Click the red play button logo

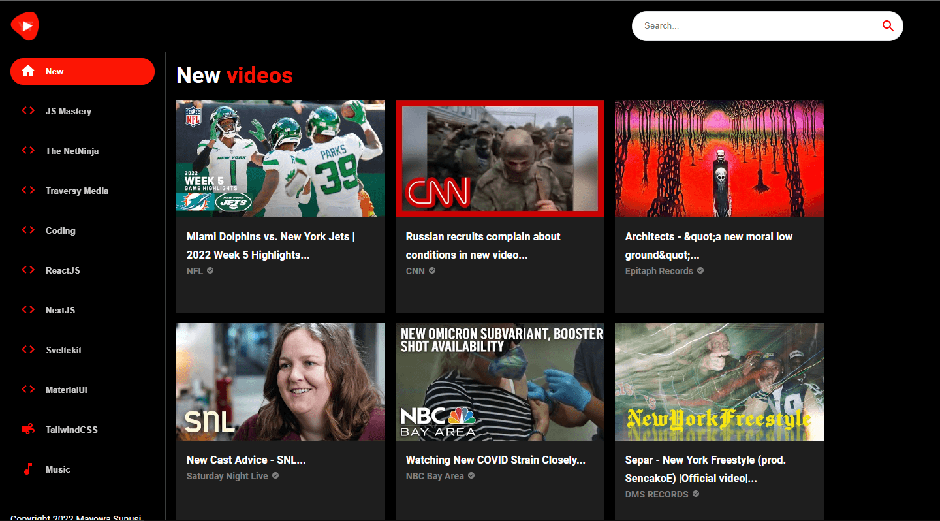pyautogui.click(x=24, y=25)
